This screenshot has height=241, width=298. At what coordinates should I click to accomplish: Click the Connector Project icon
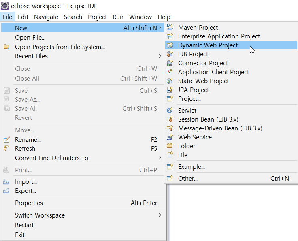click(170, 63)
